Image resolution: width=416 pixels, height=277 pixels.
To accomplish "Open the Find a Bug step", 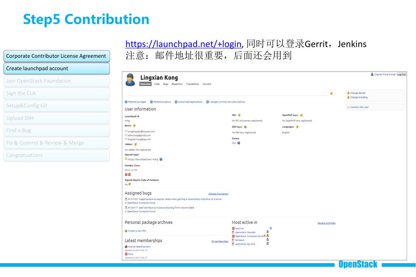I will (x=56, y=130).
